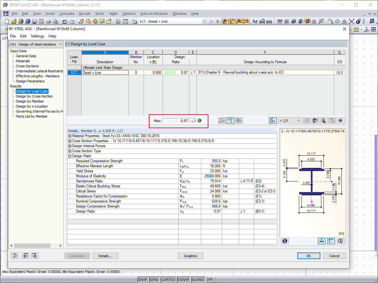This screenshot has width=378, height=283.
Task: Expand the Cross-Section Type row
Action: click(70, 151)
